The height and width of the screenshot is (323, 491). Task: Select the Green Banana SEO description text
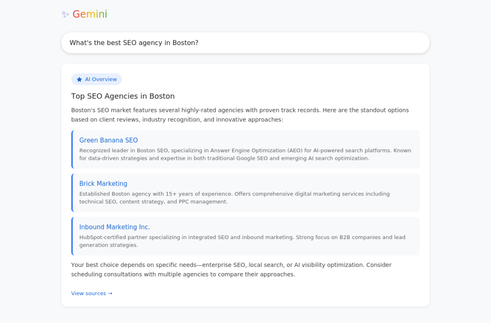click(x=245, y=154)
